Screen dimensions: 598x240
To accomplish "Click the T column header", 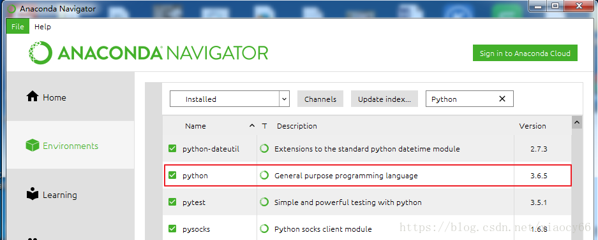I will 264,126.
